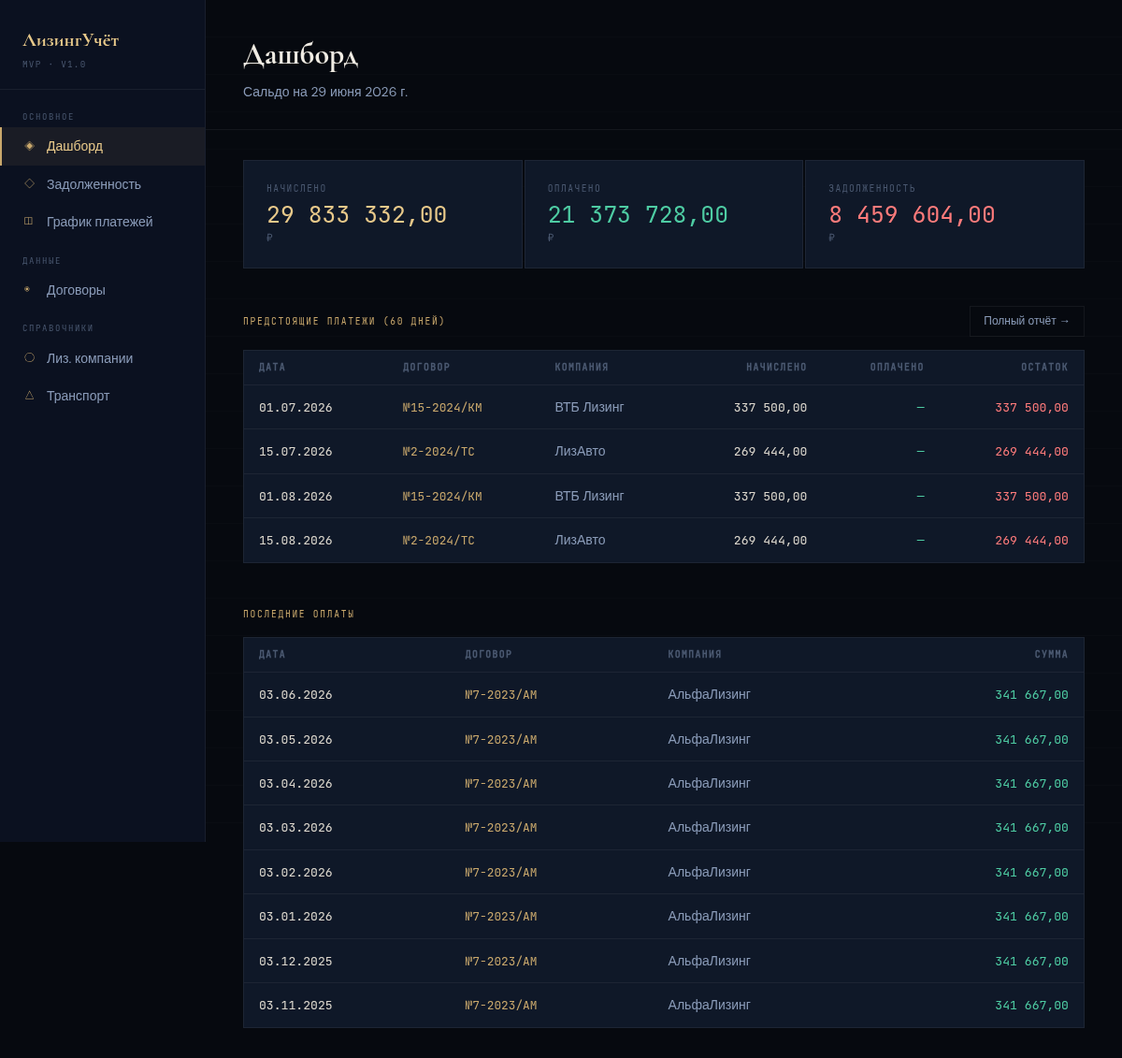
Task: Select the Начислено summary card
Action: click(382, 214)
